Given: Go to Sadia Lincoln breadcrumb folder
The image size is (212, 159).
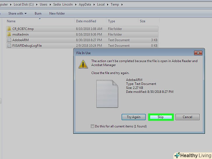Looking at the screenshot, I should 63,4.
